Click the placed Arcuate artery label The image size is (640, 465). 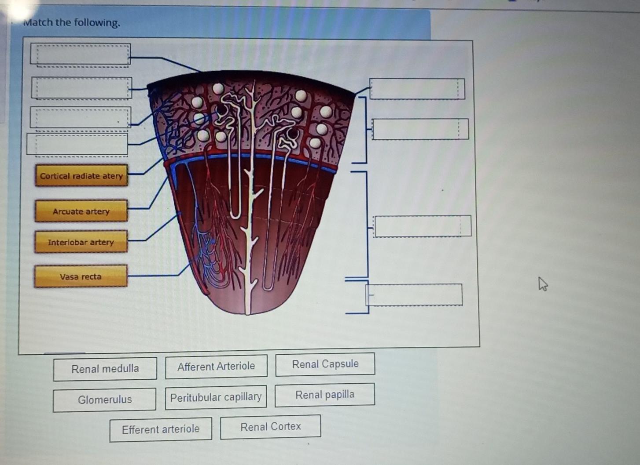click(81, 211)
